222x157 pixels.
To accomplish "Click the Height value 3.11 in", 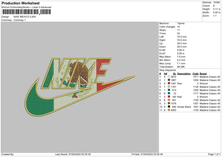I will click(x=216, y=9).
